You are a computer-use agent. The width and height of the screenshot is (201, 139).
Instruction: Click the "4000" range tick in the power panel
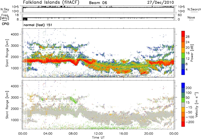point(15,34)
